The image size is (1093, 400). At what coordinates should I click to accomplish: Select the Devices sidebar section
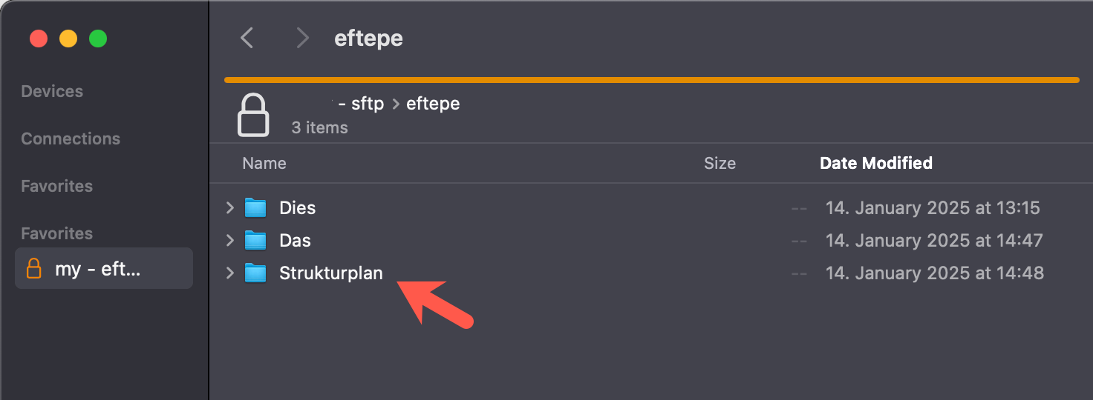coord(52,92)
